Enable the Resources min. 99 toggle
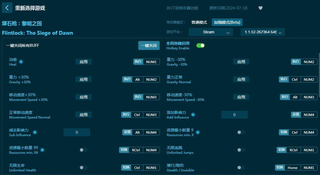Viewport: 320px width, 175px height. 84,150
